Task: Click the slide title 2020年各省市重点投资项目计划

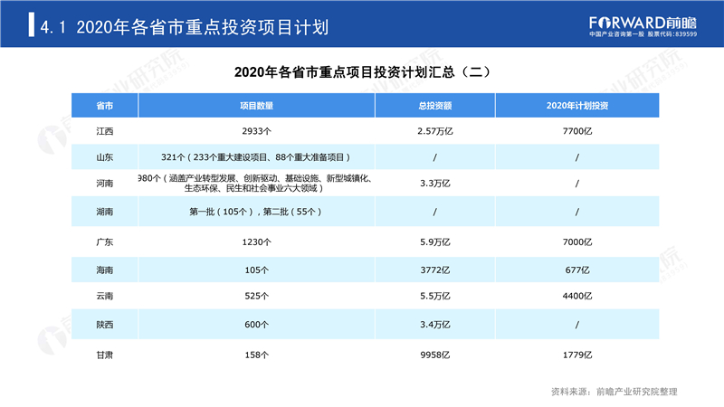Action: pos(202,27)
